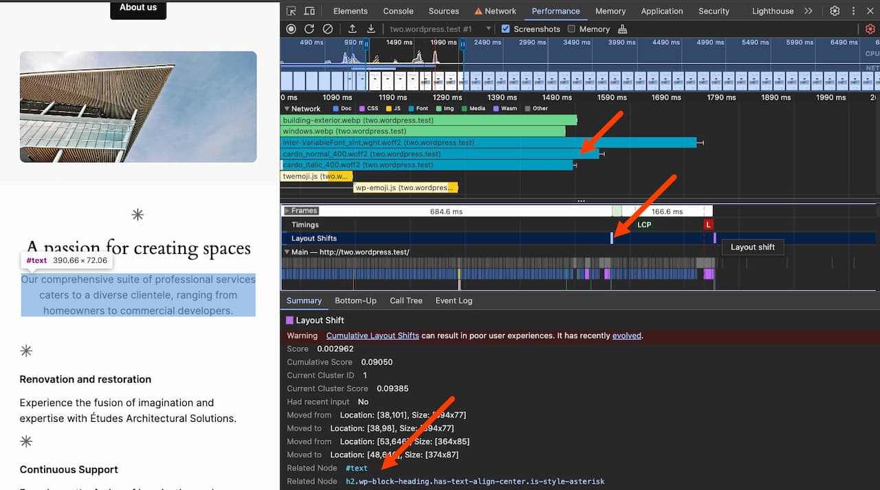Collapse the Main thread track

(x=287, y=252)
